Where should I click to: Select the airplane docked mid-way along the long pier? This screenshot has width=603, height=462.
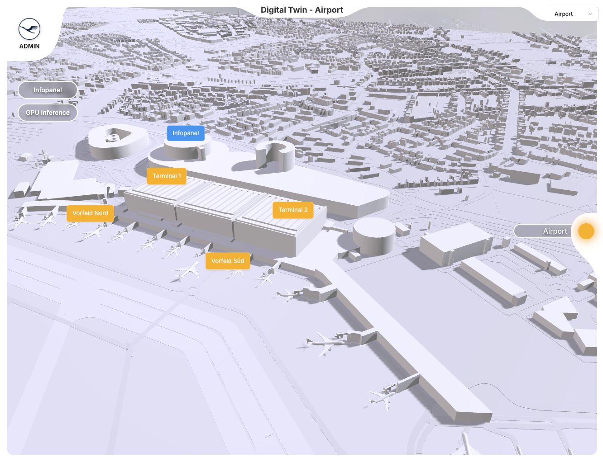click(323, 342)
